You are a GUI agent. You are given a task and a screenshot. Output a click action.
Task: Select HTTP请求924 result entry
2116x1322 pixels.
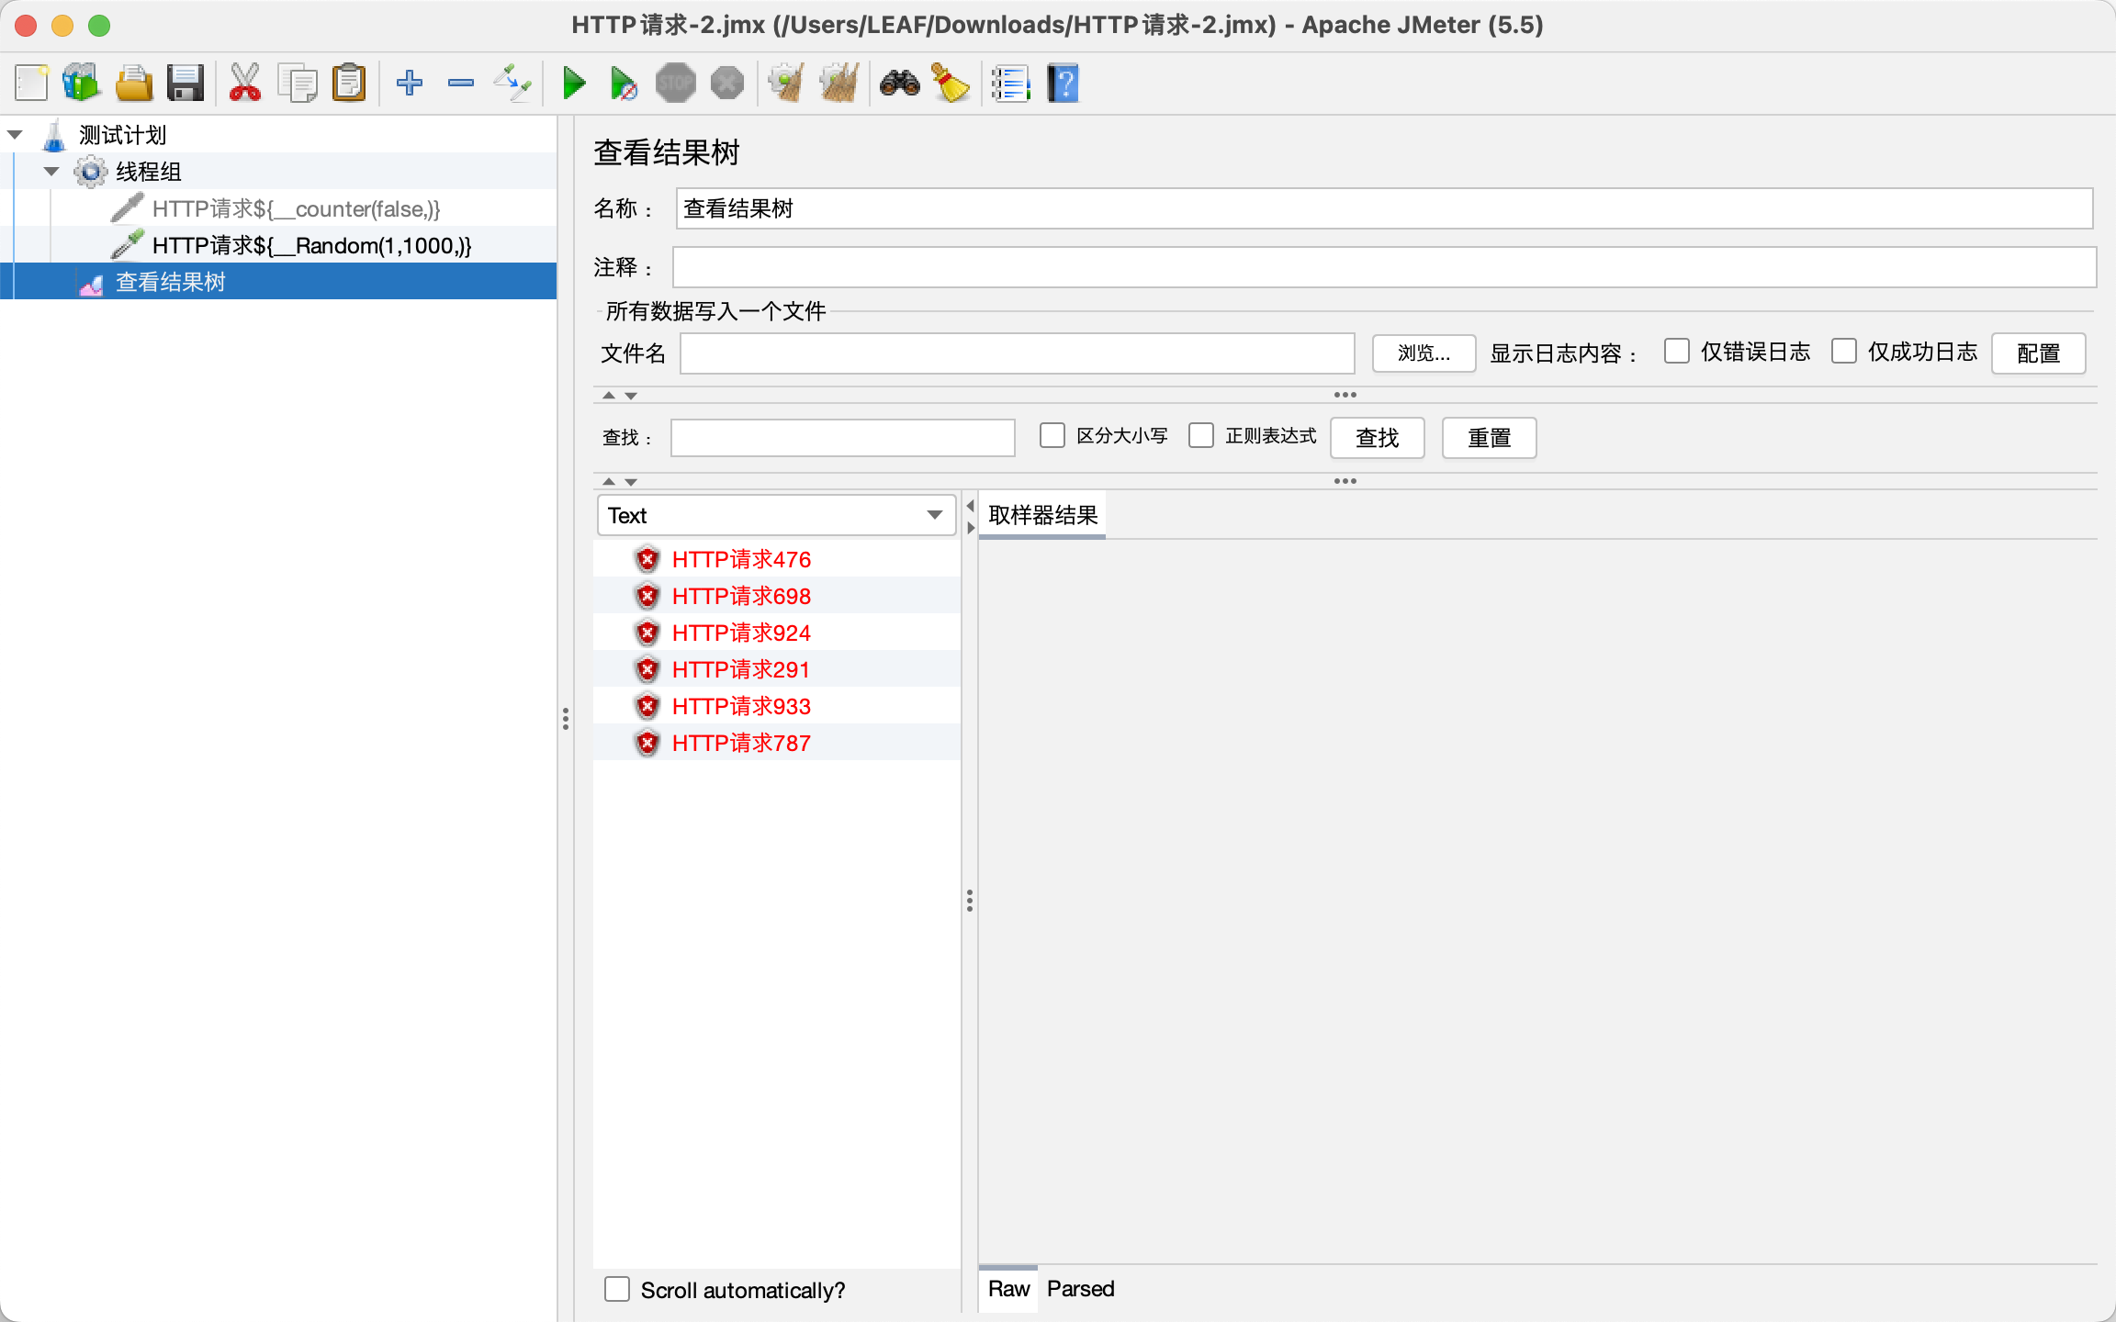[x=740, y=633]
